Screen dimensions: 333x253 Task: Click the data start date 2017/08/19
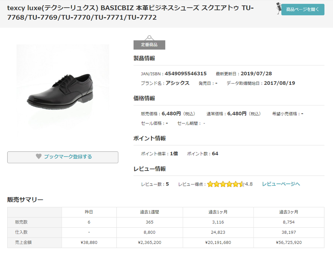click(x=280, y=83)
